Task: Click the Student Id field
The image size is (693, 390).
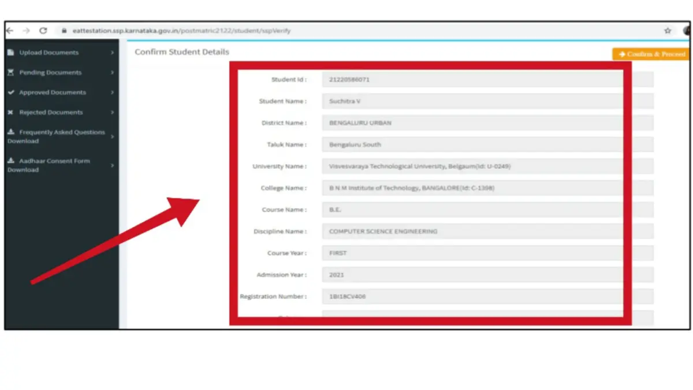Action: 472,80
